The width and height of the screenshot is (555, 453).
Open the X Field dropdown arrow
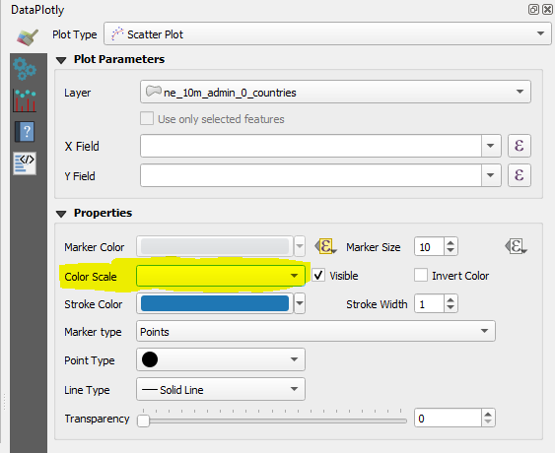click(491, 146)
